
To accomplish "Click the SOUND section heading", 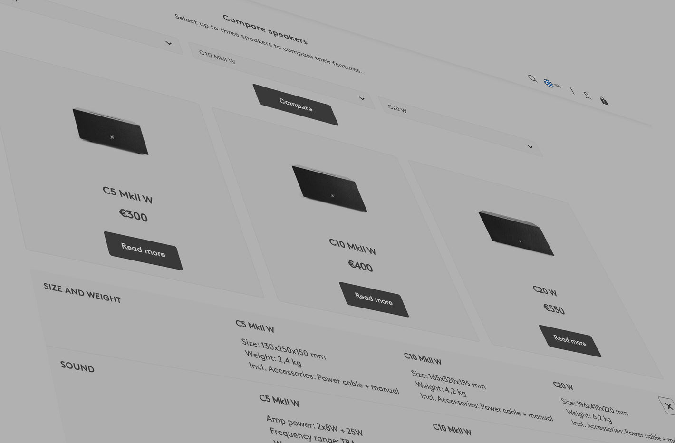I will [77, 367].
